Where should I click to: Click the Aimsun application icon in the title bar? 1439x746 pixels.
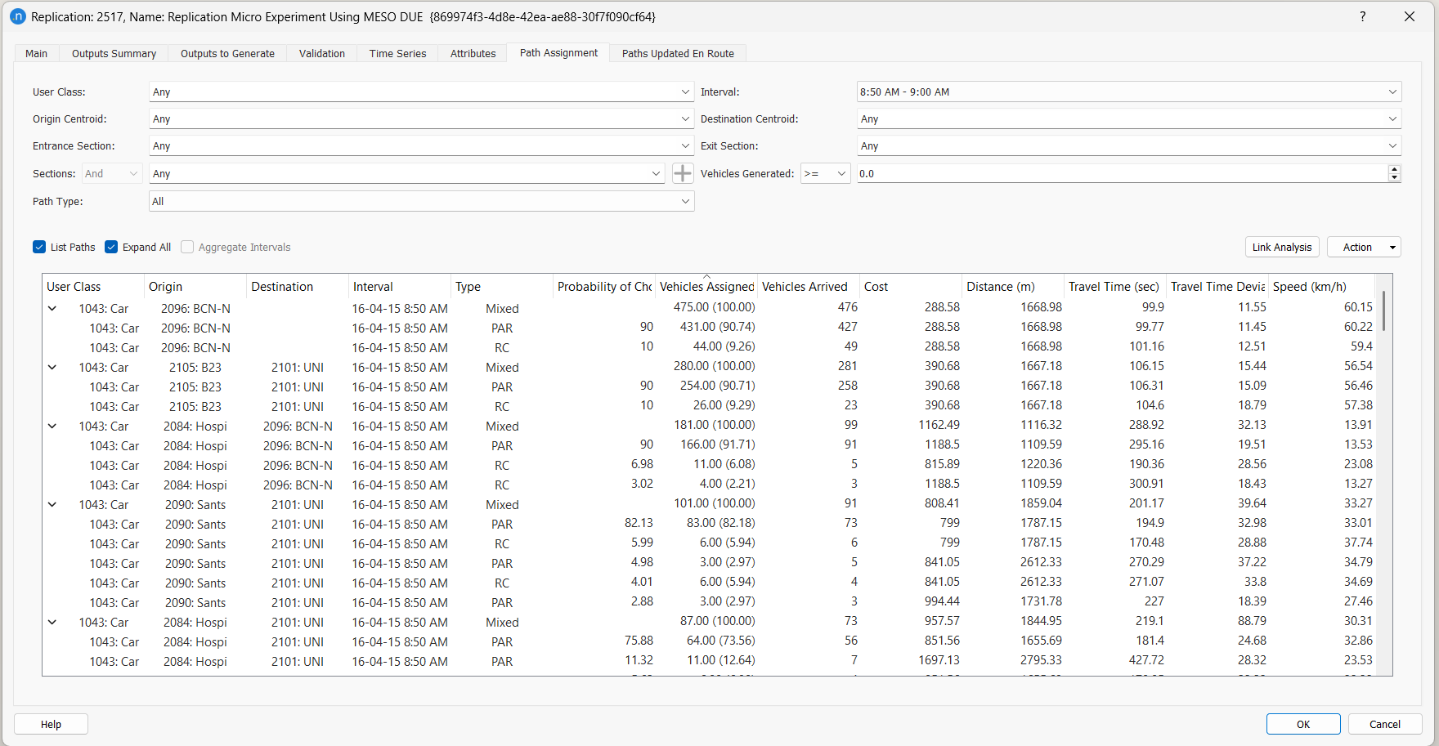click(x=18, y=16)
